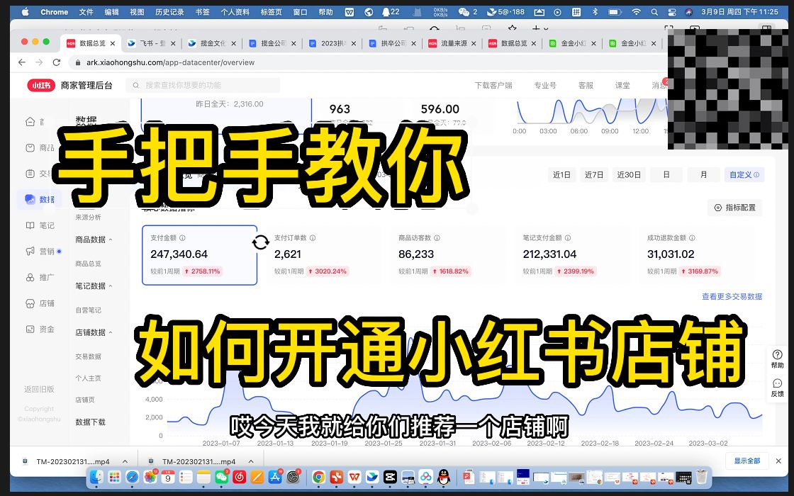
Task: Open Spotlight search in the menu bar
Action: 654,11
